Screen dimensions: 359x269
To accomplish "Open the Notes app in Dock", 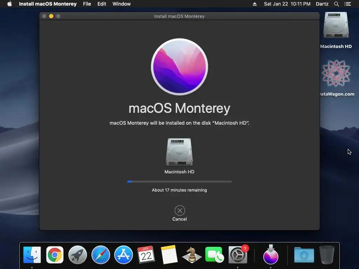I will [x=169, y=255].
